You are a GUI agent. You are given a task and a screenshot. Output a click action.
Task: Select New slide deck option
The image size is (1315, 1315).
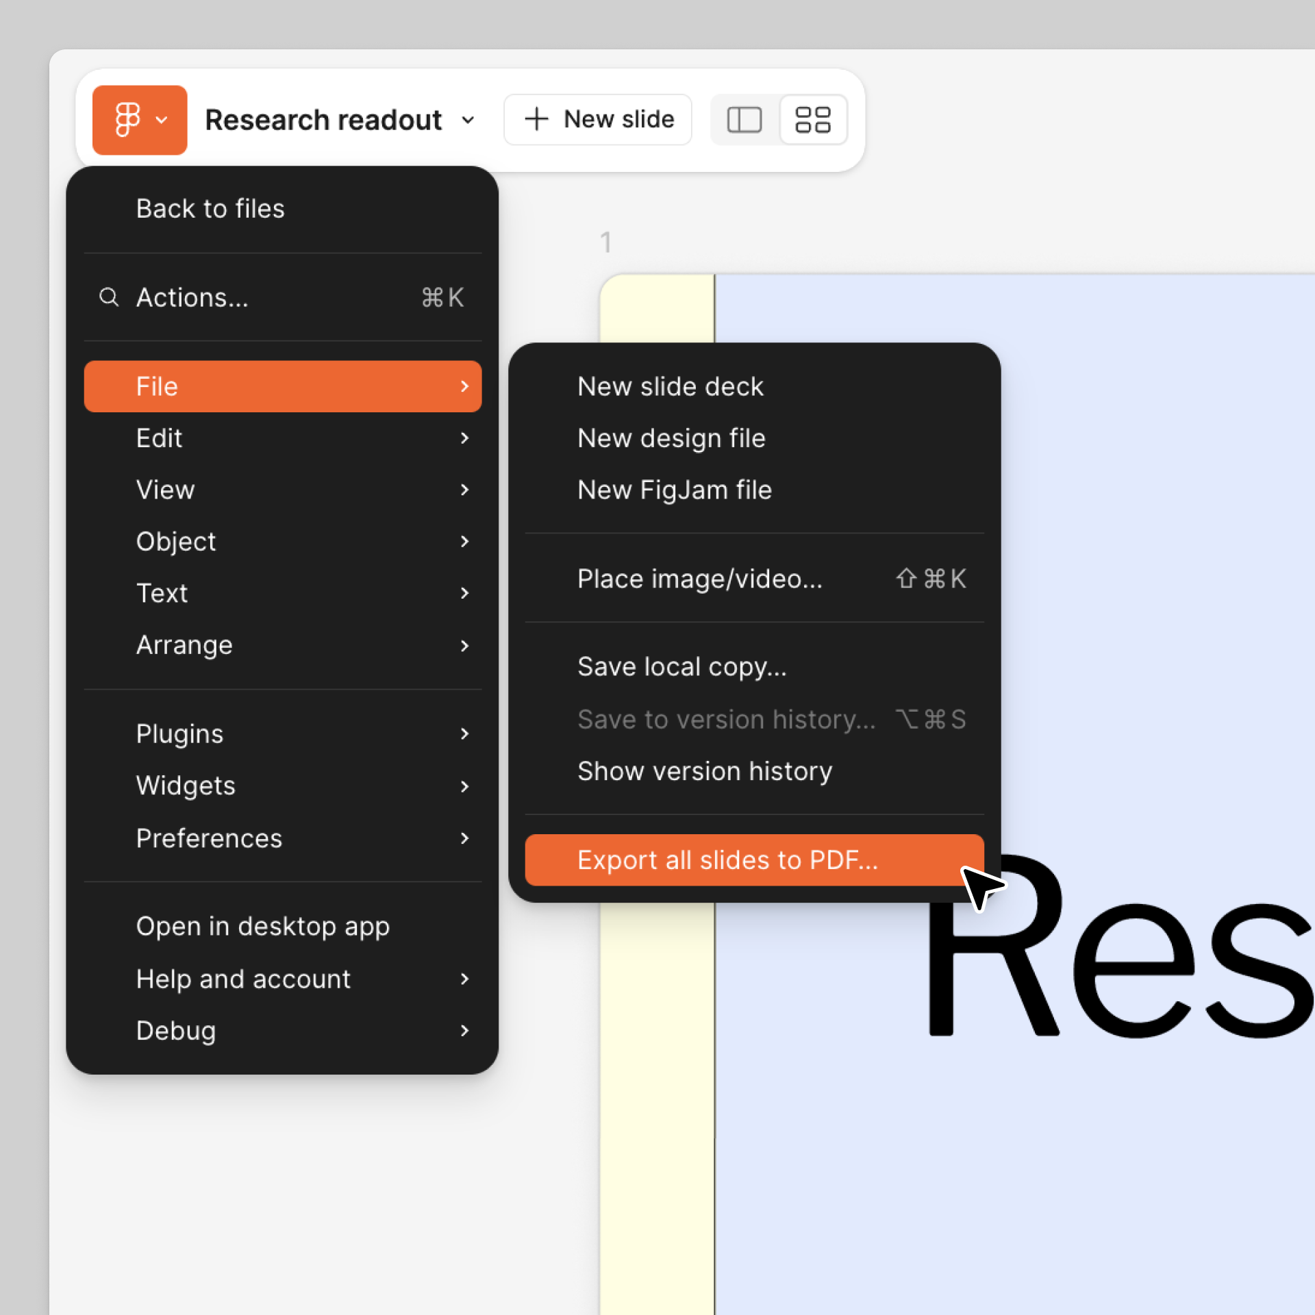point(670,386)
